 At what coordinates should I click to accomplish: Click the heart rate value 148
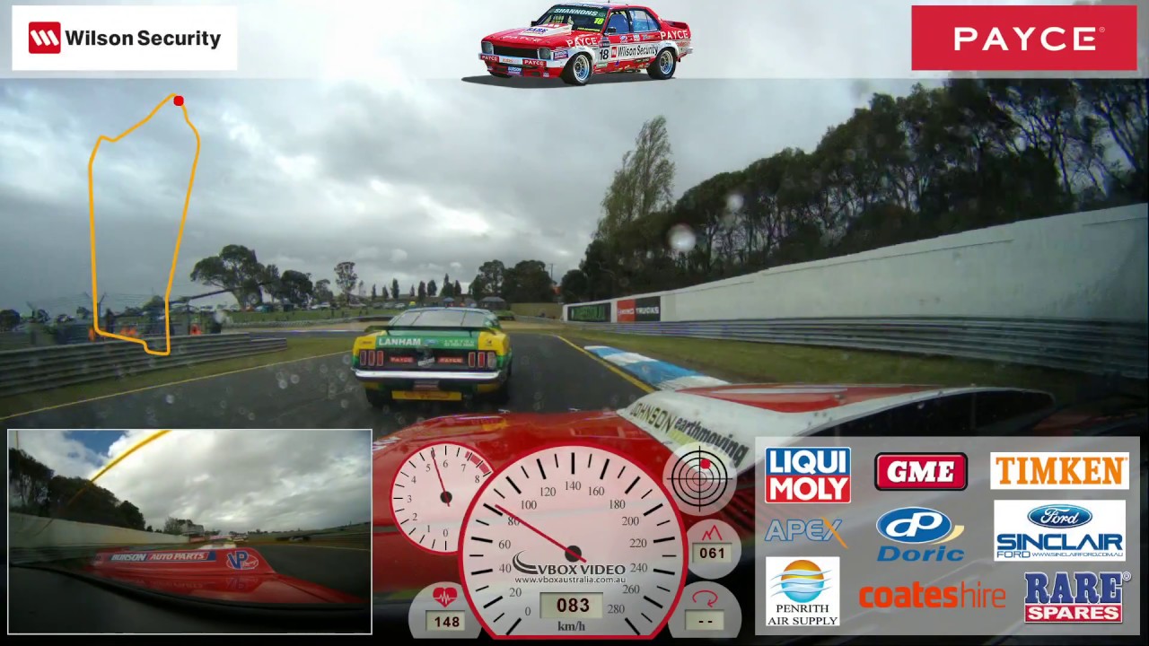point(446,621)
